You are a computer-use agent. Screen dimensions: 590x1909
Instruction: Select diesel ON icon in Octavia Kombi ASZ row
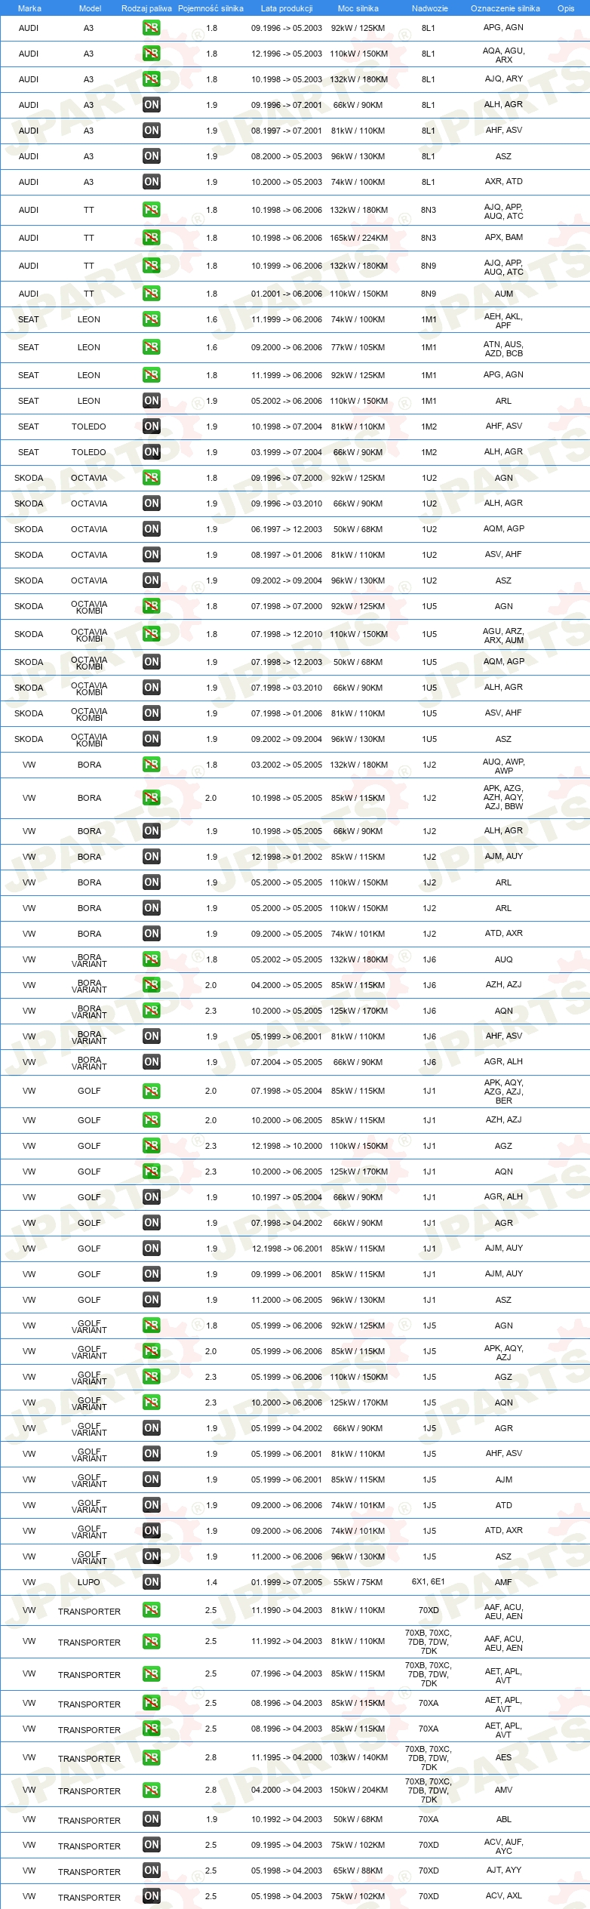(x=152, y=739)
